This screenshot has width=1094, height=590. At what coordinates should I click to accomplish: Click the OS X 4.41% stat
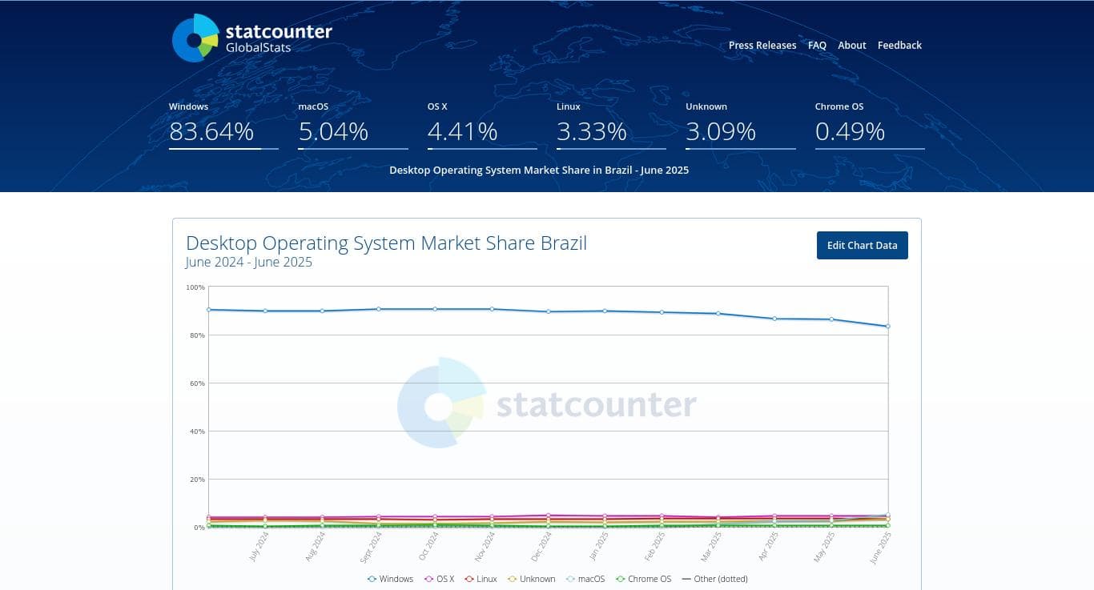(x=462, y=130)
